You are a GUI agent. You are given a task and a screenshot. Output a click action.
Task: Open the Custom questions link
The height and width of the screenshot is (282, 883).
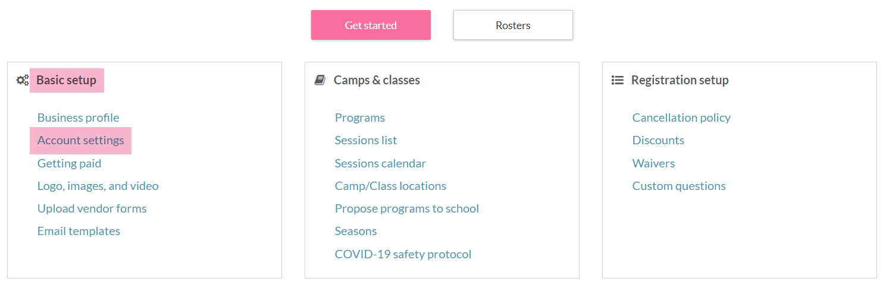tap(680, 186)
